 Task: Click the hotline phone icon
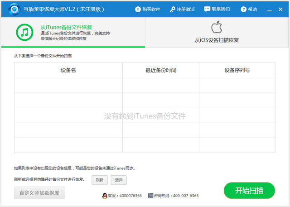click(x=151, y=196)
